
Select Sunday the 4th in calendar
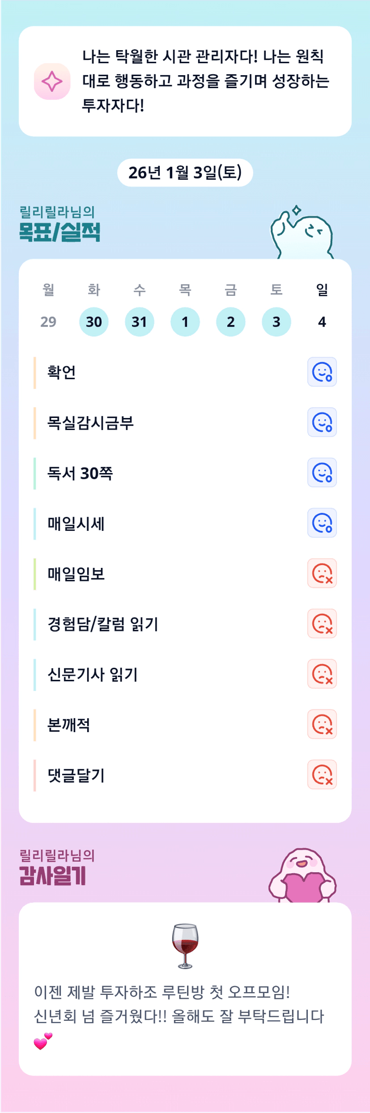[x=322, y=322]
